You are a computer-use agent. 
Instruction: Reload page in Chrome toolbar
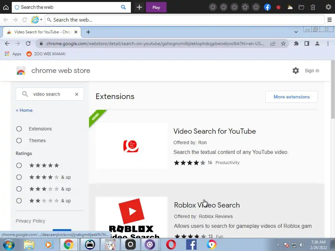point(28,43)
